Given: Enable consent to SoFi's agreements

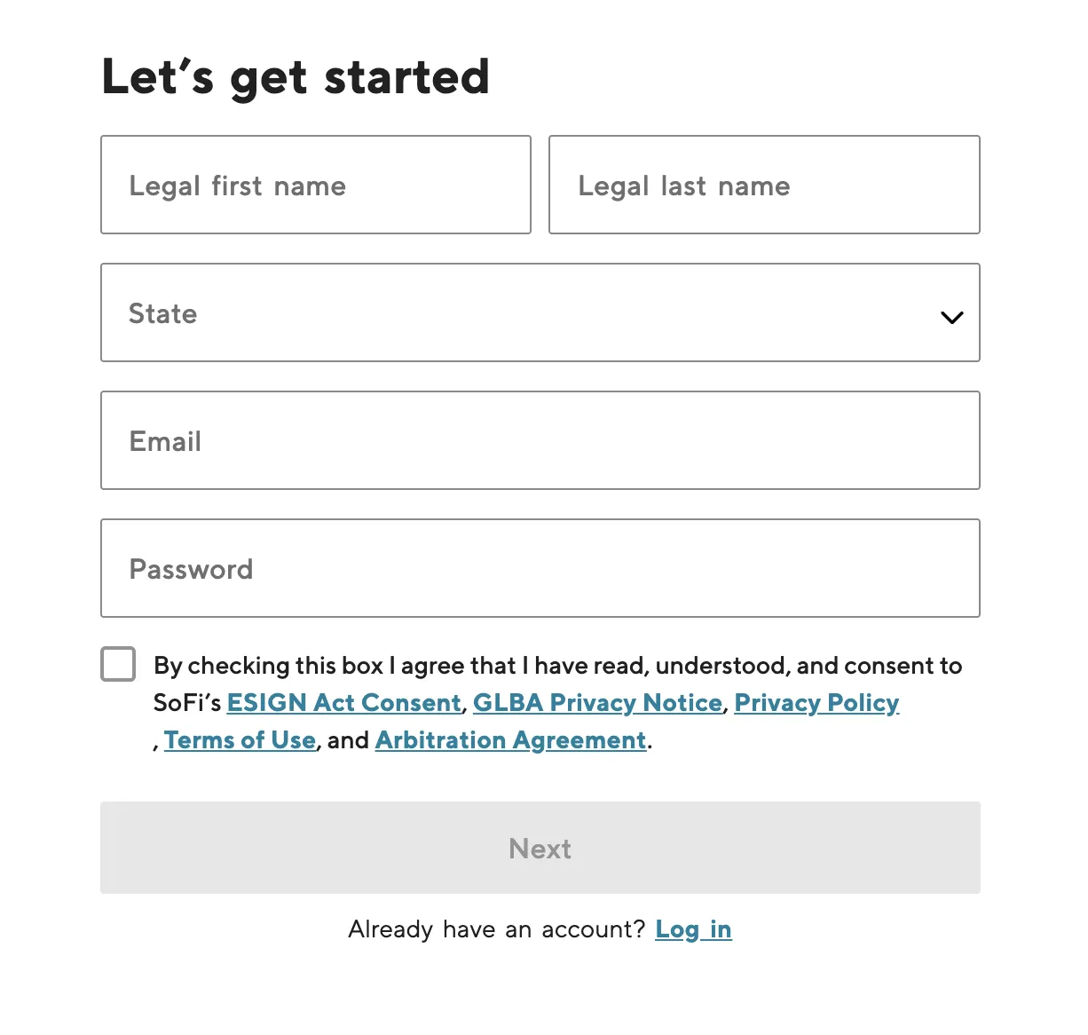Looking at the screenshot, I should 117,663.
